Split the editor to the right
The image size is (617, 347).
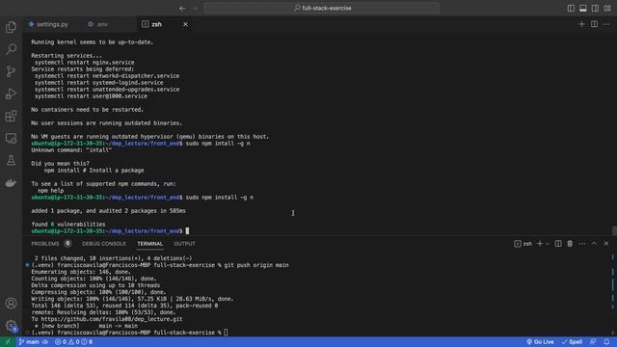(594, 24)
